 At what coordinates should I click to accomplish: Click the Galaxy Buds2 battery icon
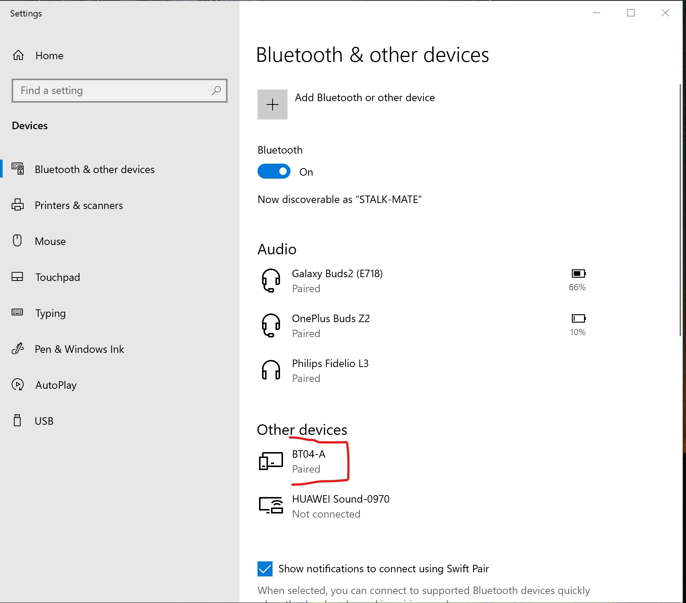pyautogui.click(x=578, y=273)
